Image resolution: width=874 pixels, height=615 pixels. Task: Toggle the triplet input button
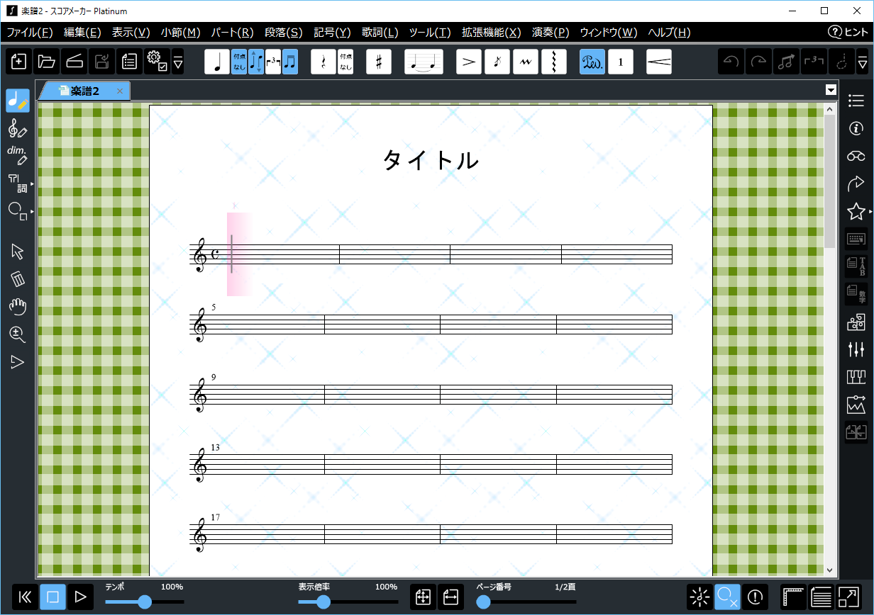point(273,62)
